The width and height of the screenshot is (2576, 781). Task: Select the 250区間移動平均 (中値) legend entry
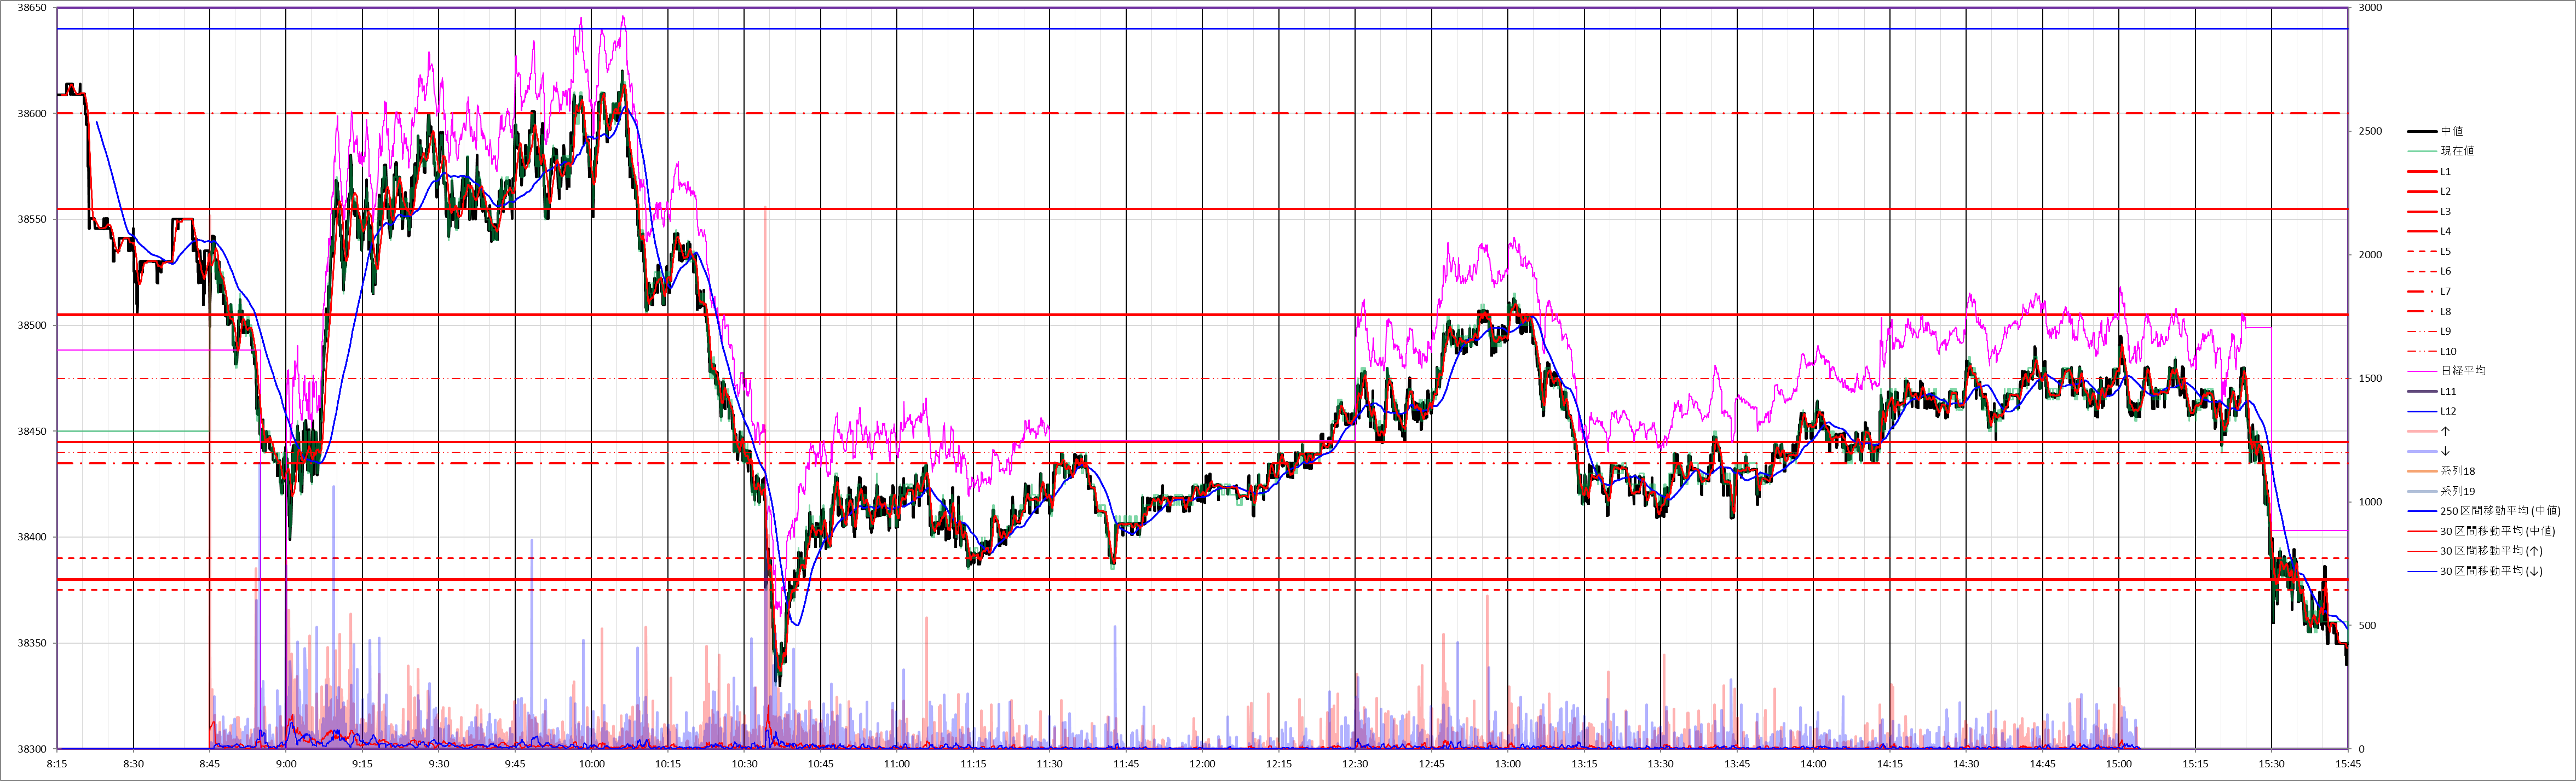pos(2483,511)
